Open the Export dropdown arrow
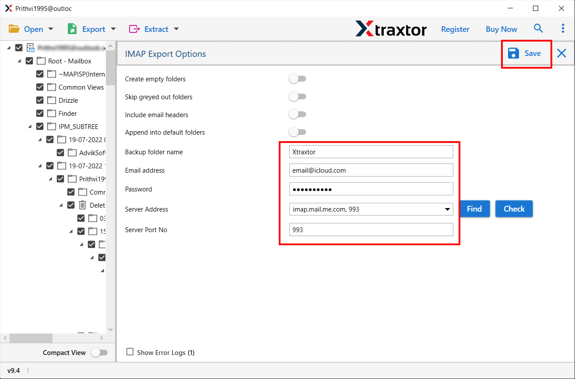 coord(113,28)
